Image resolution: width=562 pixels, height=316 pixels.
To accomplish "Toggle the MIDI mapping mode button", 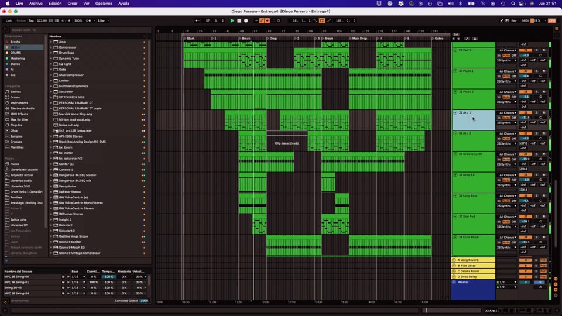I will coord(525,21).
